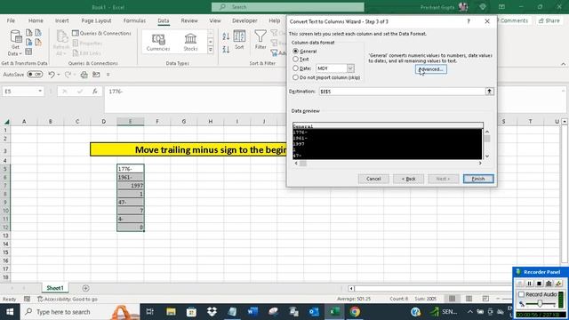Switch to the Review tab

click(189, 20)
